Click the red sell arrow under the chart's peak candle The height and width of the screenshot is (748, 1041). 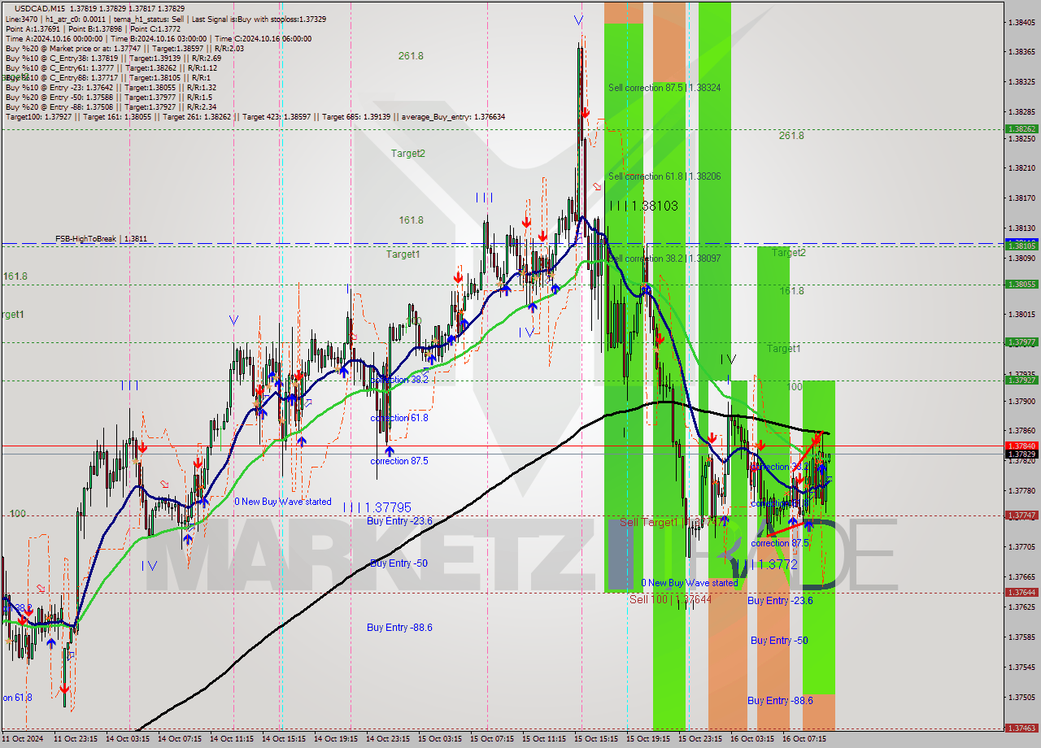(x=584, y=111)
